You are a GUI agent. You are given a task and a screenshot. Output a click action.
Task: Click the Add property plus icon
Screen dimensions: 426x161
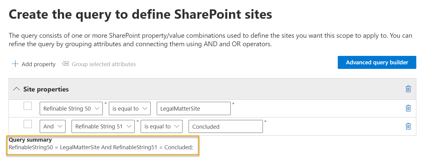pos(15,64)
